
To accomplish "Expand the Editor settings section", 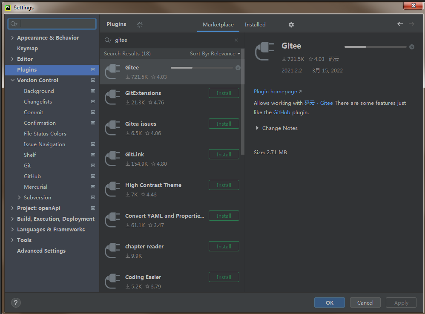I will [x=12, y=59].
